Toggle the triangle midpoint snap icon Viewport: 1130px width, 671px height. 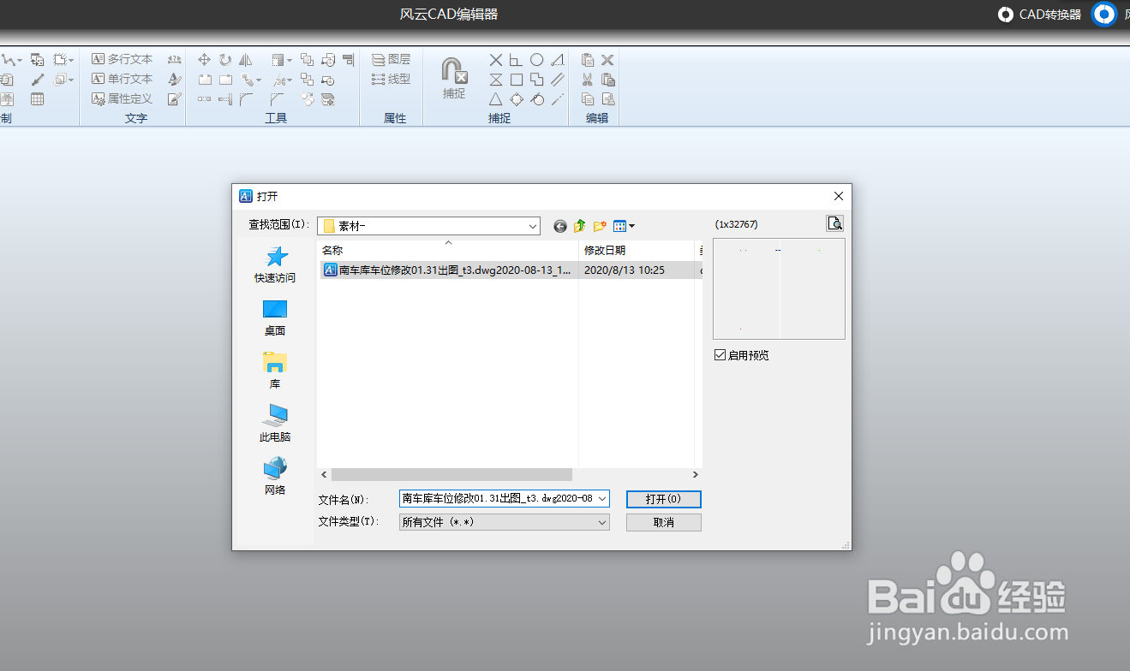(x=496, y=99)
